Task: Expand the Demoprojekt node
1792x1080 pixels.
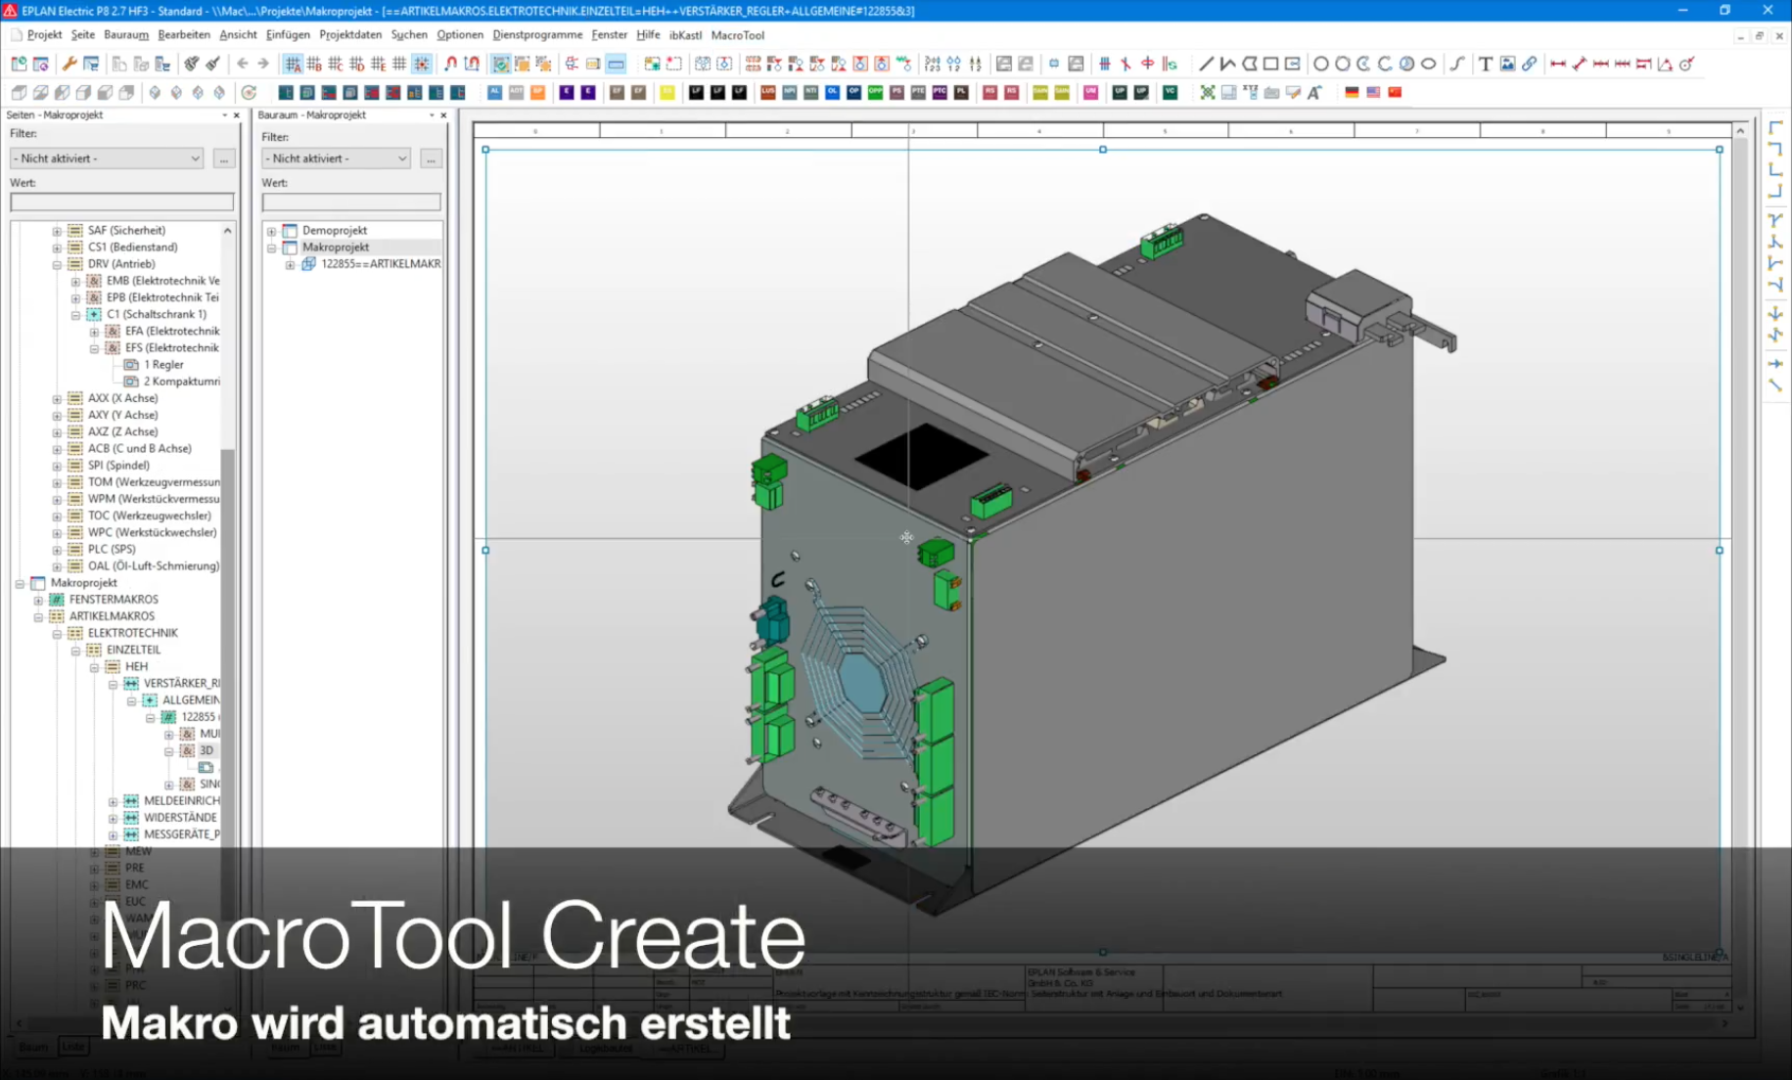Action: pos(271,231)
